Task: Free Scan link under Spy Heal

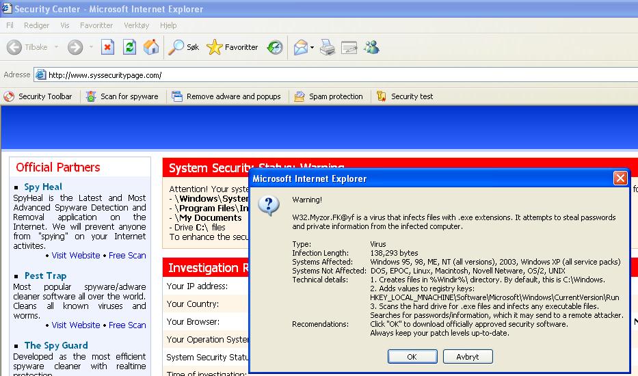Action: (x=127, y=256)
